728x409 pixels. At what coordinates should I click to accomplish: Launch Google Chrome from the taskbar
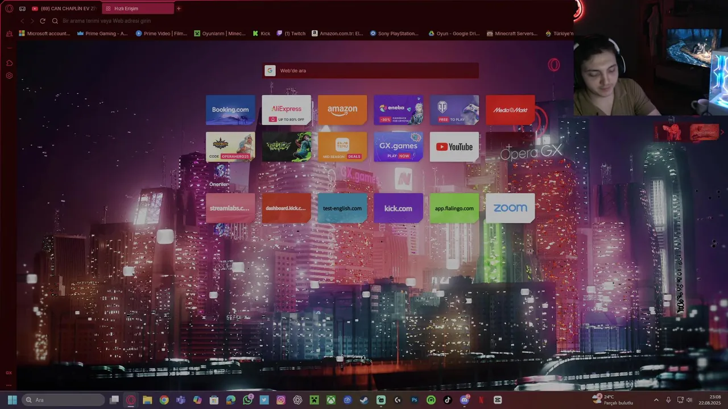[x=164, y=400]
